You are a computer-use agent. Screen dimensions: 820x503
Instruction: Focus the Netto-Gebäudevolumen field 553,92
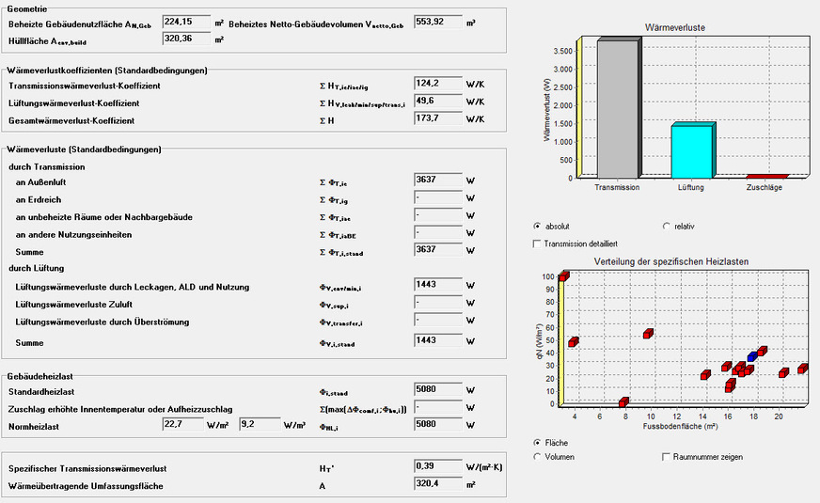437,22
